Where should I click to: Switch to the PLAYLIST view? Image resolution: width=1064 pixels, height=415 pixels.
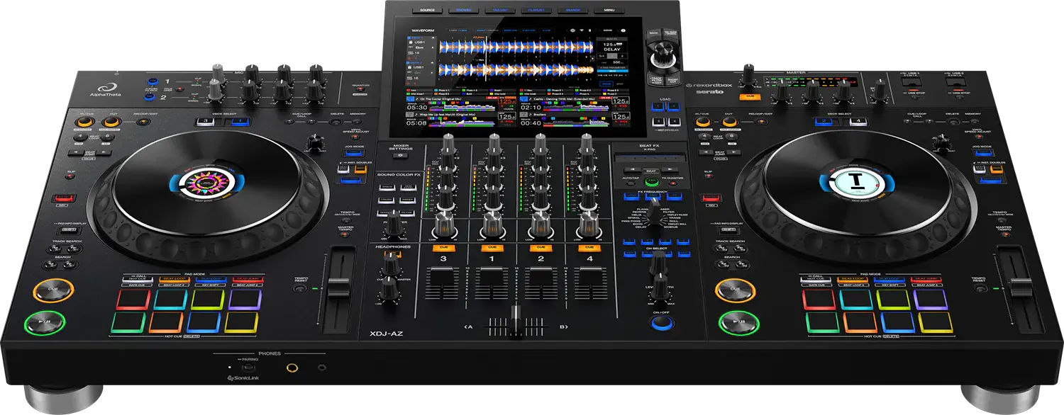(536, 11)
